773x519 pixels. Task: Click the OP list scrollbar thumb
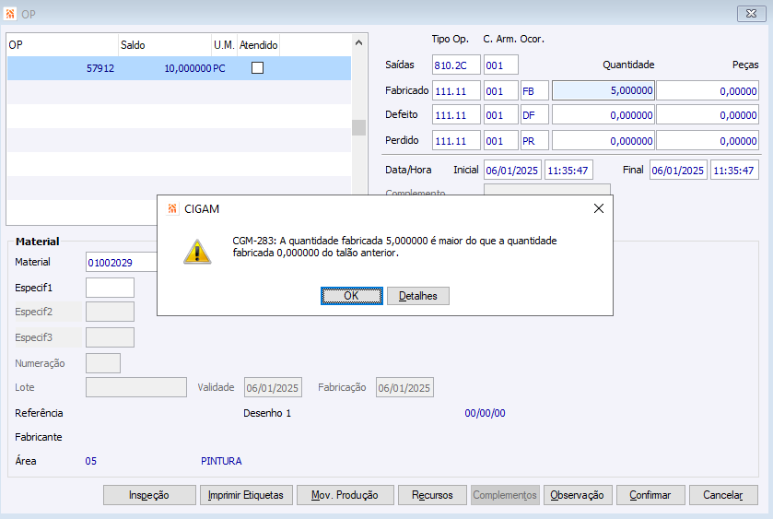(x=359, y=127)
